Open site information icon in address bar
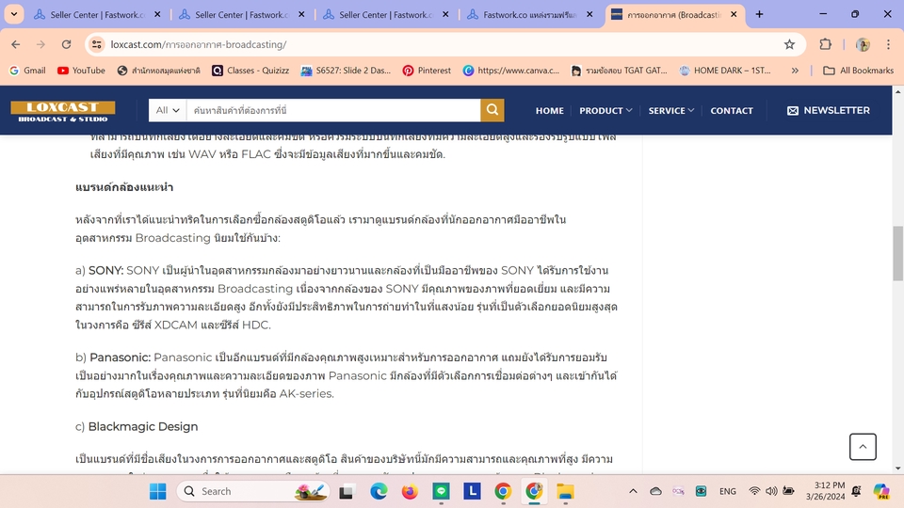Image resolution: width=904 pixels, height=508 pixels. [x=97, y=44]
